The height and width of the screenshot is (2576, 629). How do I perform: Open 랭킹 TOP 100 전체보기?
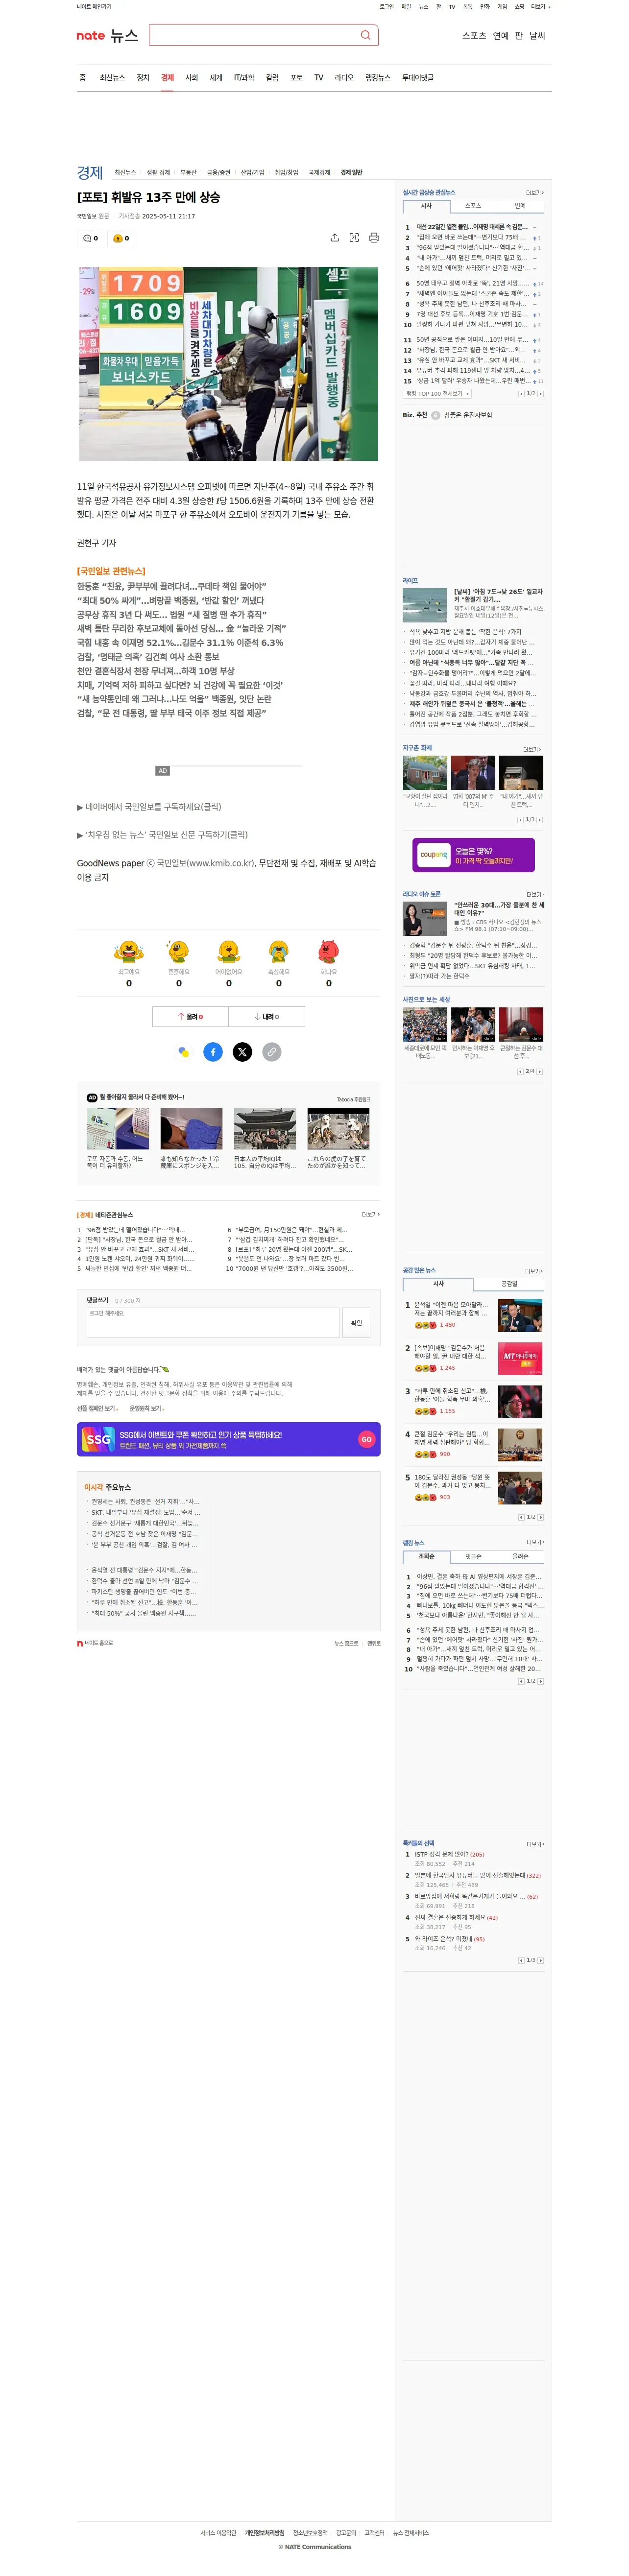coord(437,394)
